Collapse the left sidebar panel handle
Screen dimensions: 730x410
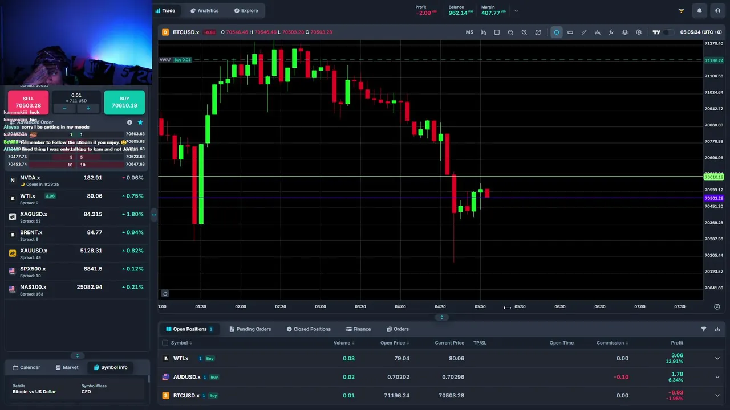[x=153, y=215]
